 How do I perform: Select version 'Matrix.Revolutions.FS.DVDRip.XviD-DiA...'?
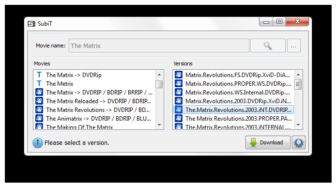tap(234, 75)
